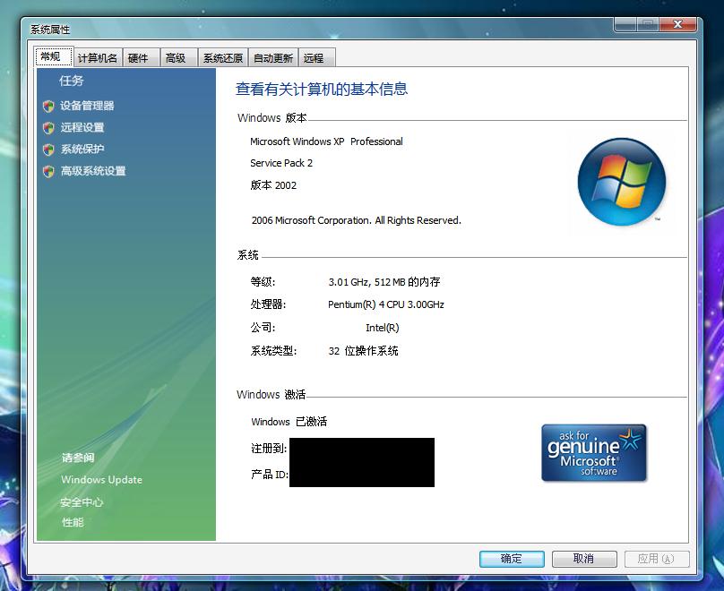Screen dimensions: 724x591
Task: Click the 处理器 label
Action: [268, 304]
